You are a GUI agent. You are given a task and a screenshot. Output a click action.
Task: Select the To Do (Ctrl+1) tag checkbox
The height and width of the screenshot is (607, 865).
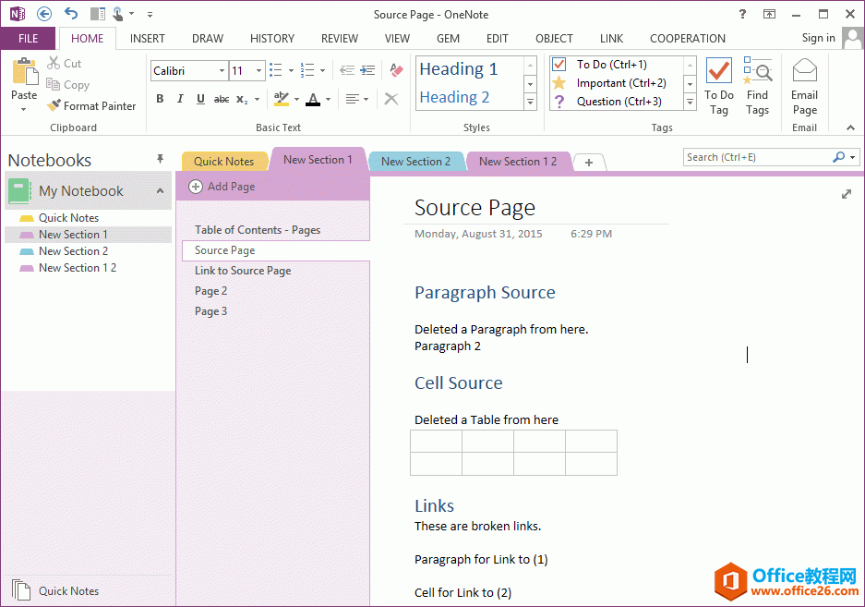click(x=559, y=65)
